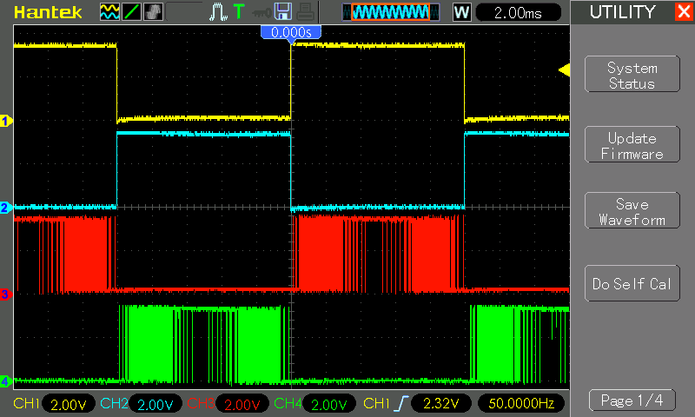
Task: Click the CH1 2.00V scale readout
Action: click(67, 404)
